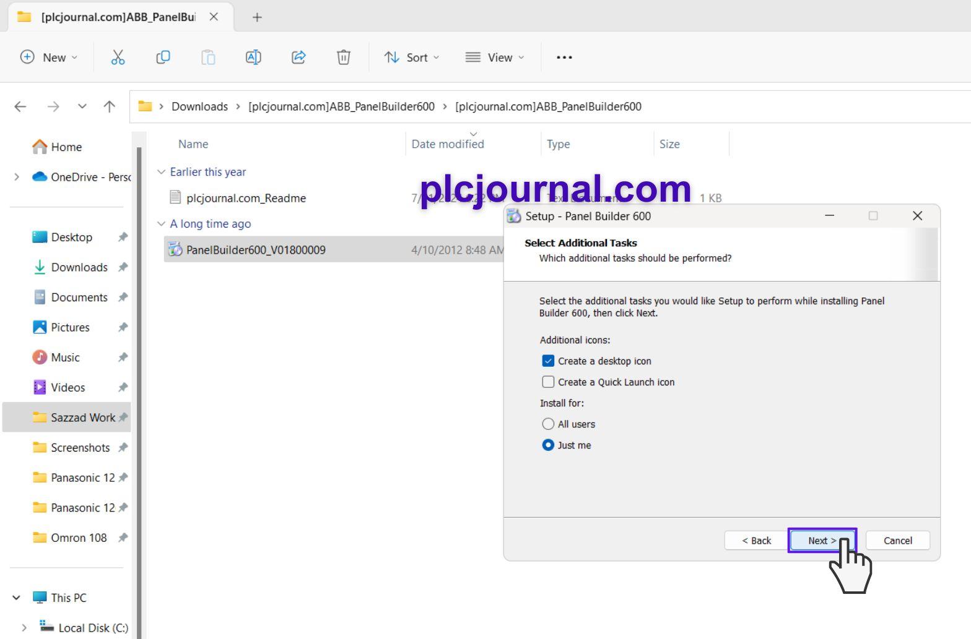Collapse the This PC tree node
The height and width of the screenshot is (639, 971).
17,598
